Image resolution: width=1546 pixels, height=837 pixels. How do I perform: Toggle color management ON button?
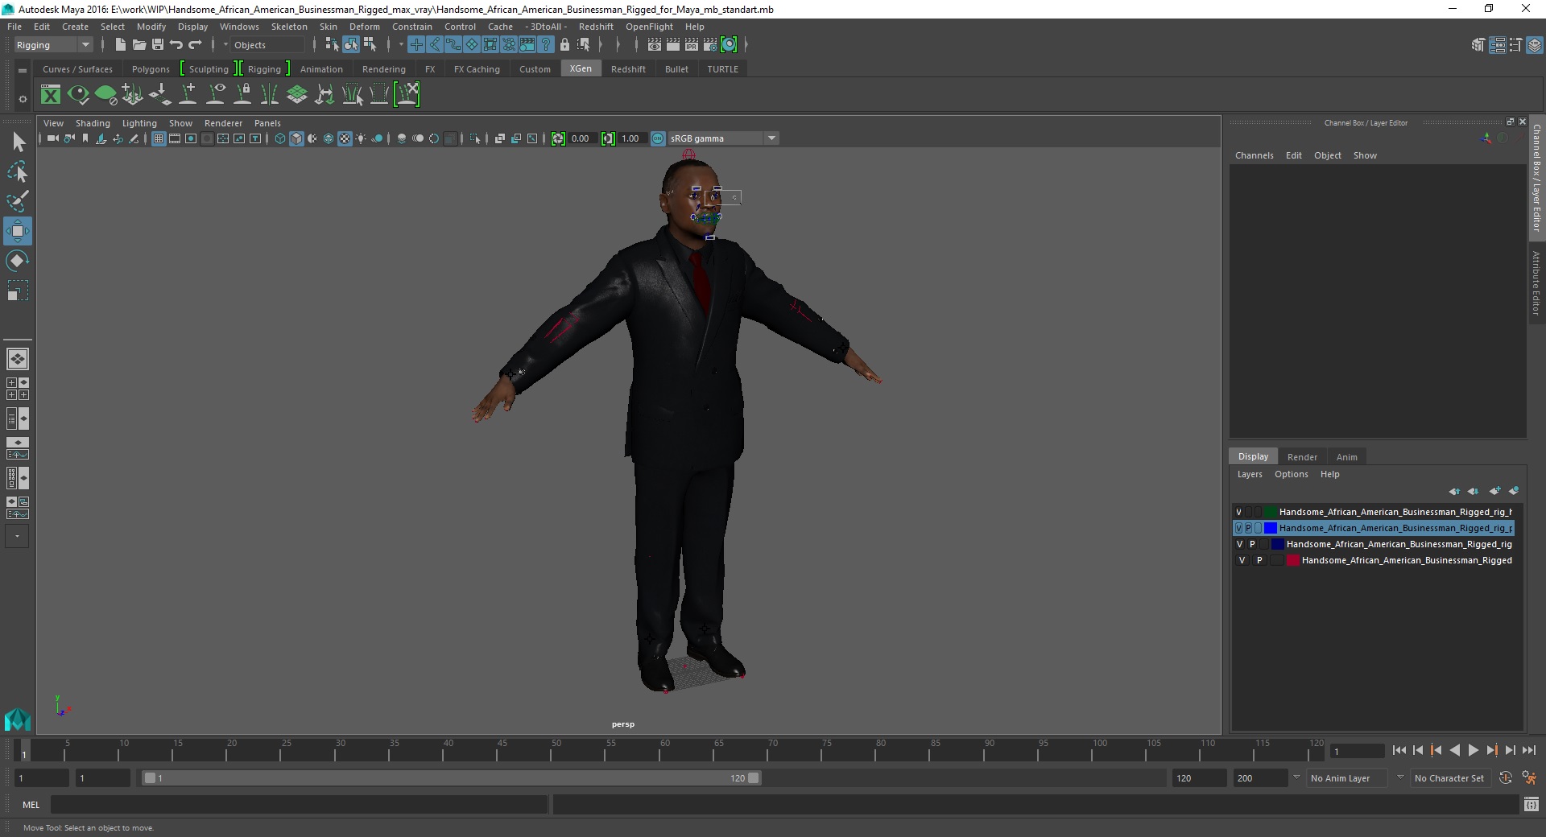pyautogui.click(x=658, y=138)
